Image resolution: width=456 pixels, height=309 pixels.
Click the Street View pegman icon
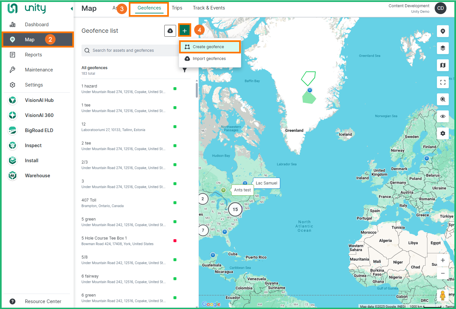(x=443, y=295)
